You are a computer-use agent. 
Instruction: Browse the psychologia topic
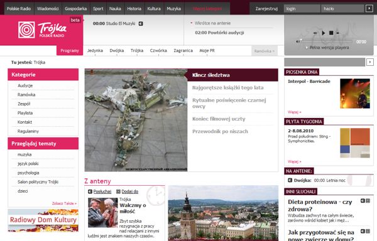tap(28, 173)
